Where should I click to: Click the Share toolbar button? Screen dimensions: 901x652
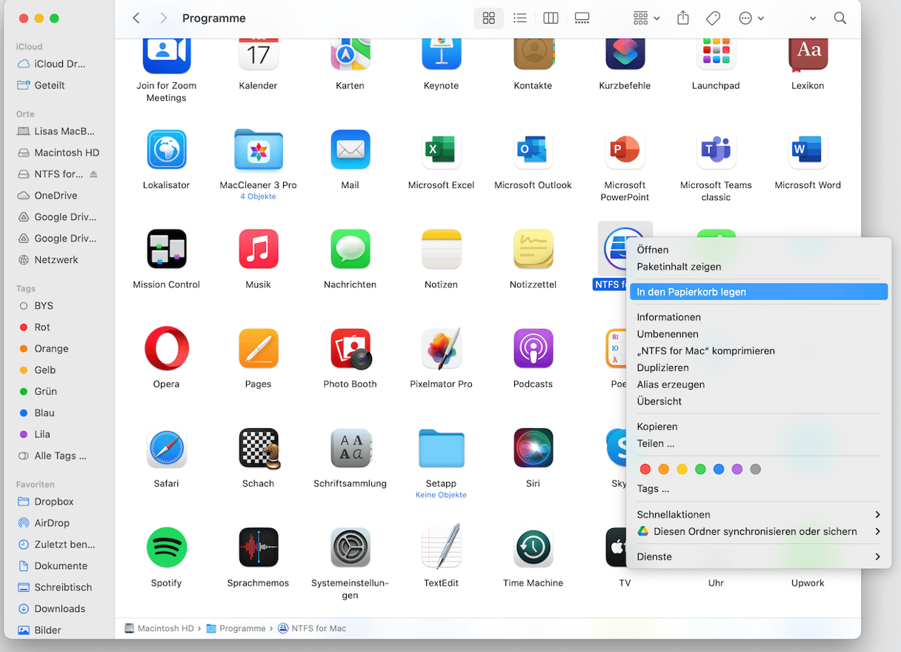683,19
